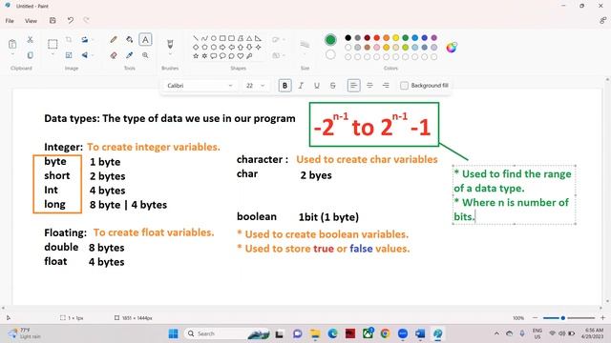611x343 pixels.
Task: Open the Size line thickness control
Action: point(305,45)
